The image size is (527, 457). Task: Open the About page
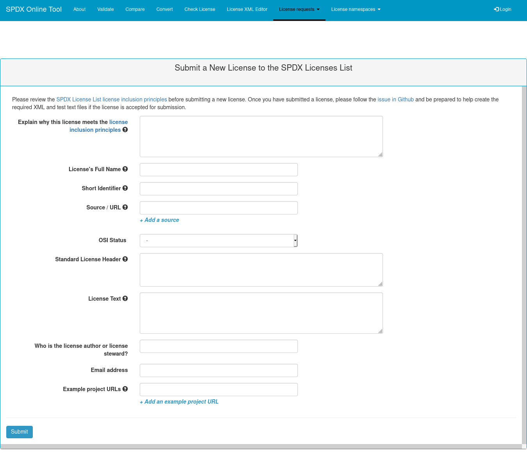click(x=79, y=9)
